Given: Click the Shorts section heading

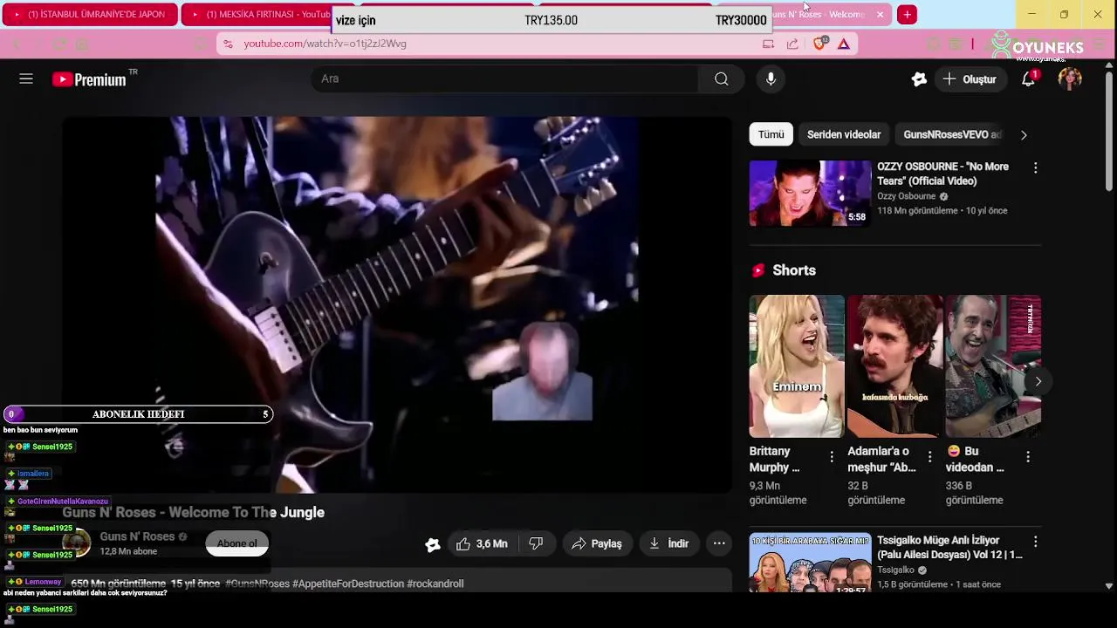Looking at the screenshot, I should (794, 270).
